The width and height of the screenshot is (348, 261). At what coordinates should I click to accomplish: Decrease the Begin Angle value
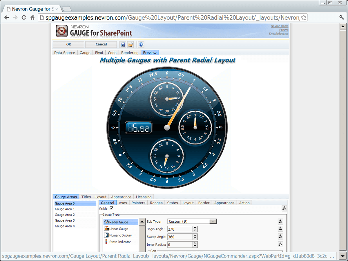click(195, 231)
